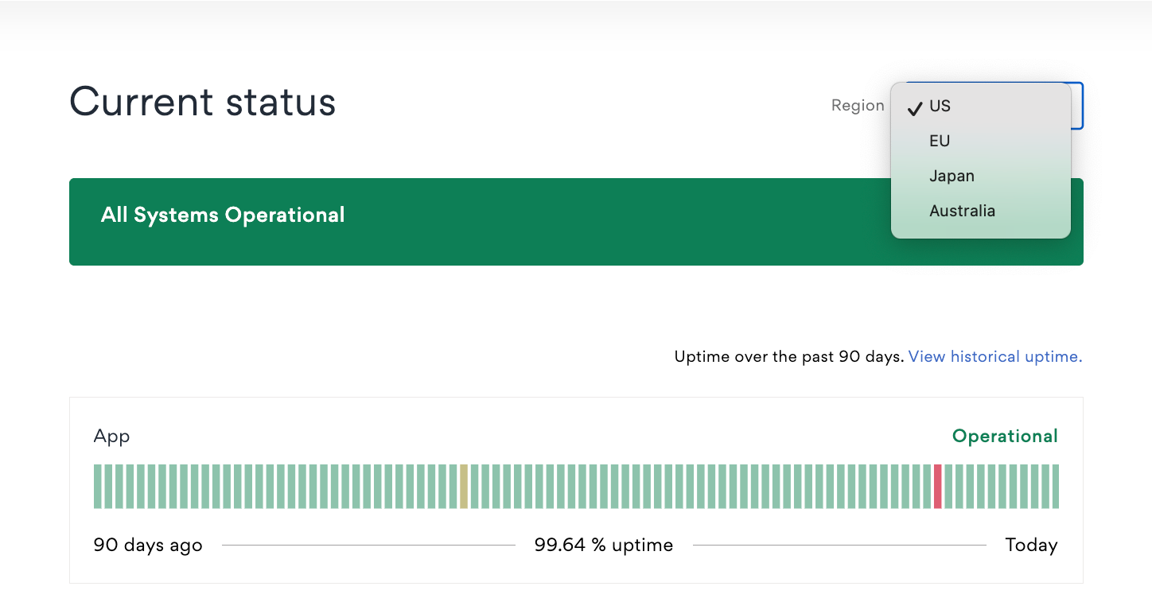Viewport: 1152px width, 598px height.
Task: Click the All Systems Operational banner text
Action: 223,215
